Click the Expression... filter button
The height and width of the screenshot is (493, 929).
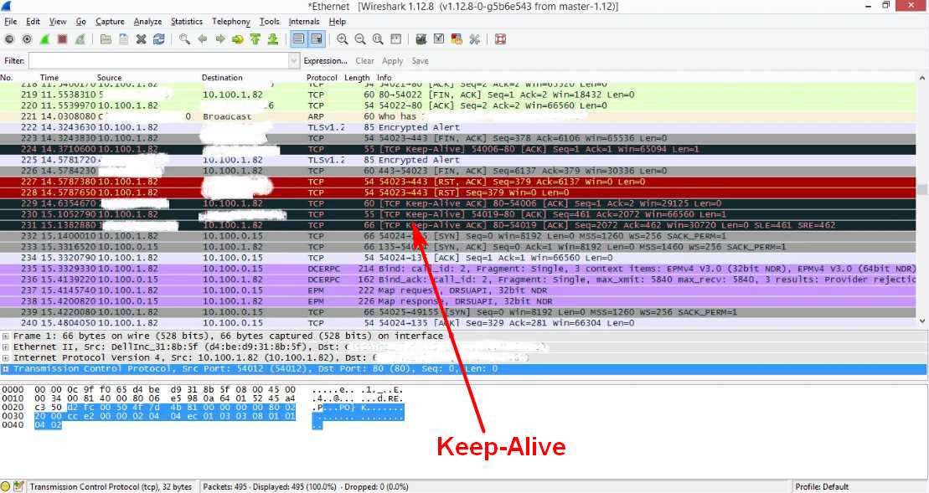325,61
